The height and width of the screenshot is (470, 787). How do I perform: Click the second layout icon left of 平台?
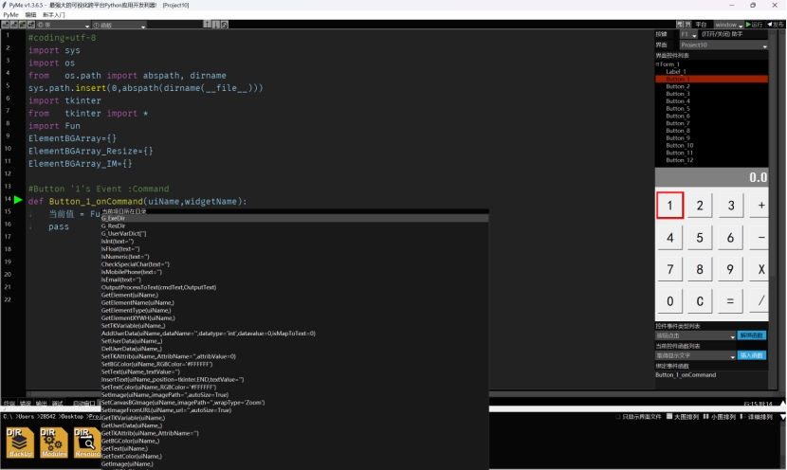pyautogui.click(x=688, y=25)
